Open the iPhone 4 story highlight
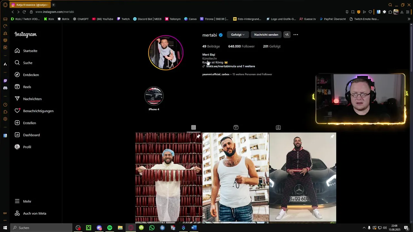 click(x=154, y=96)
